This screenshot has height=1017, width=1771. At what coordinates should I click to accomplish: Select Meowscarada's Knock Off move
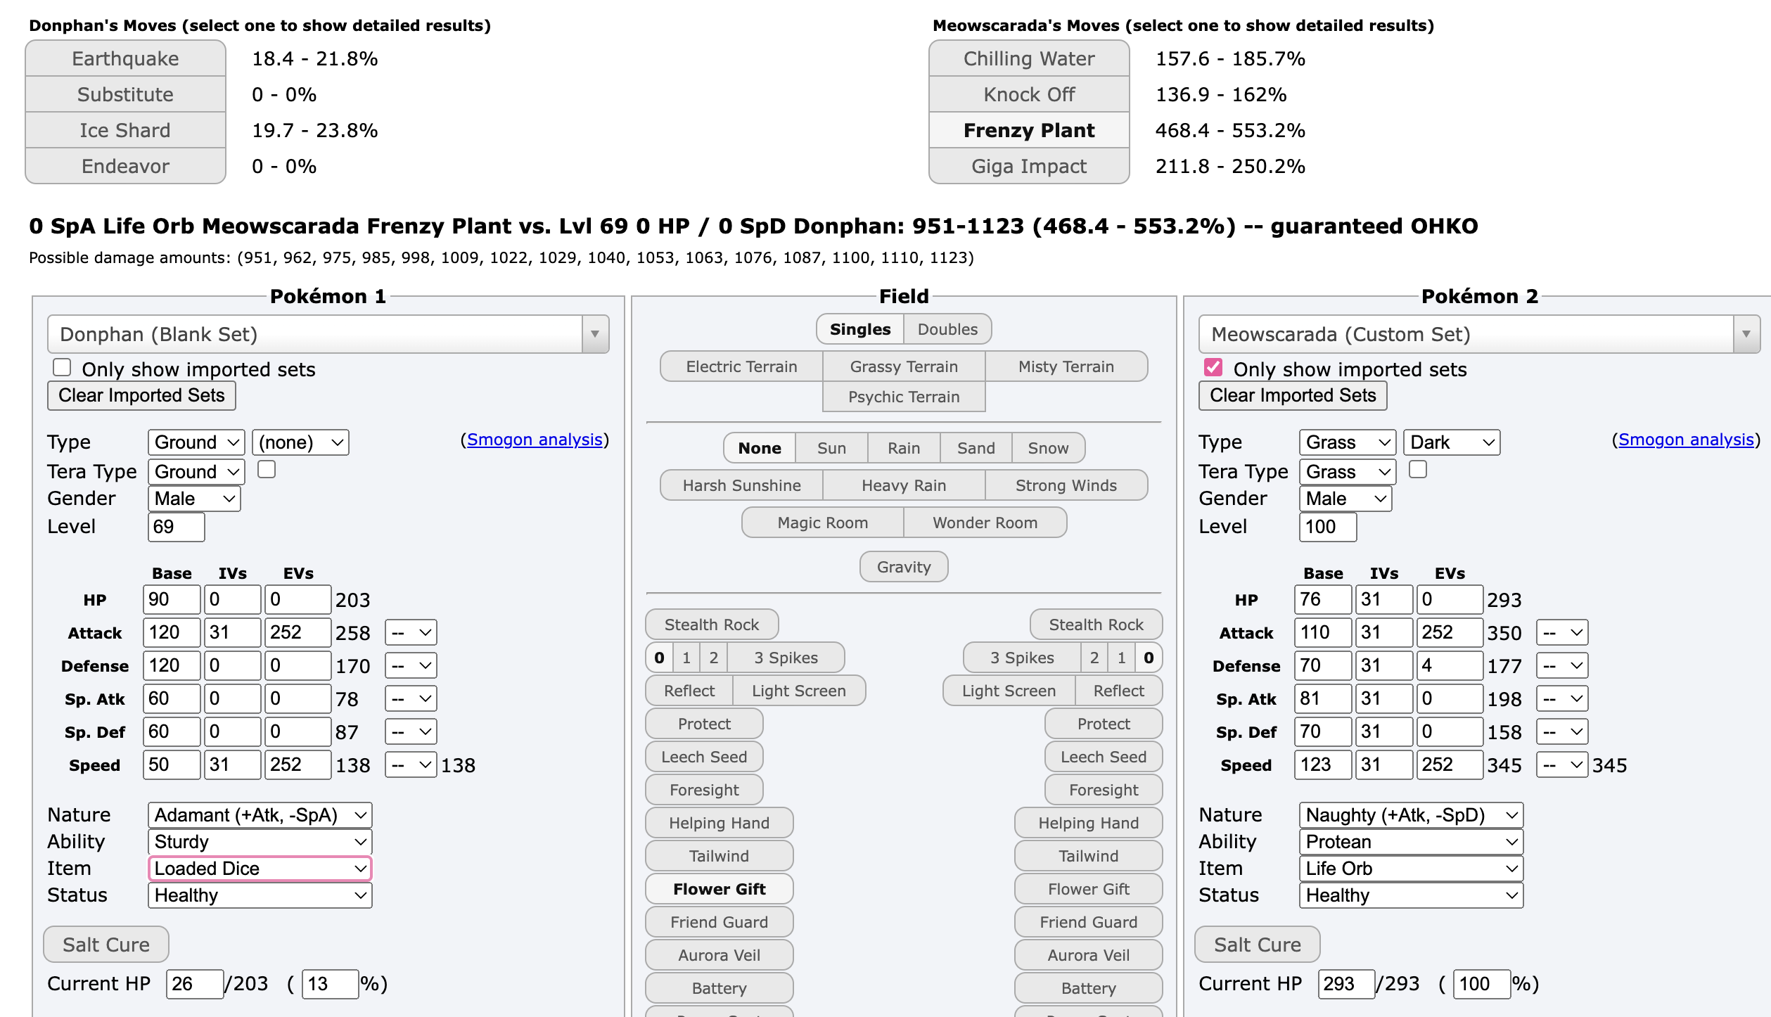1029,94
